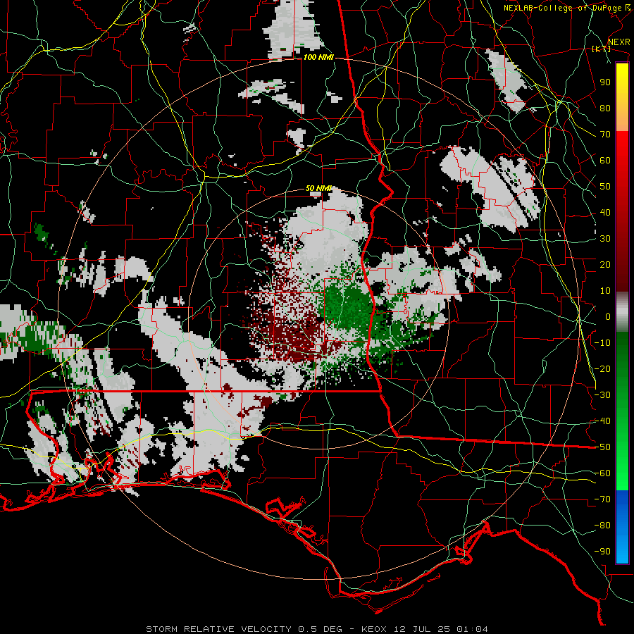Click the -50 value on velocity scale

(602, 447)
